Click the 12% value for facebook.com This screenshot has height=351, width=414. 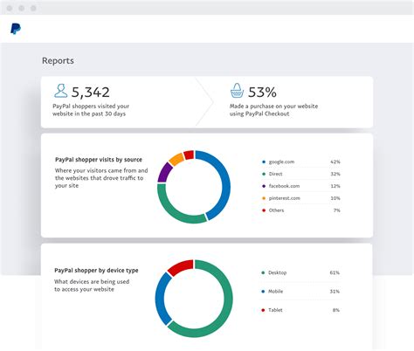coord(335,186)
